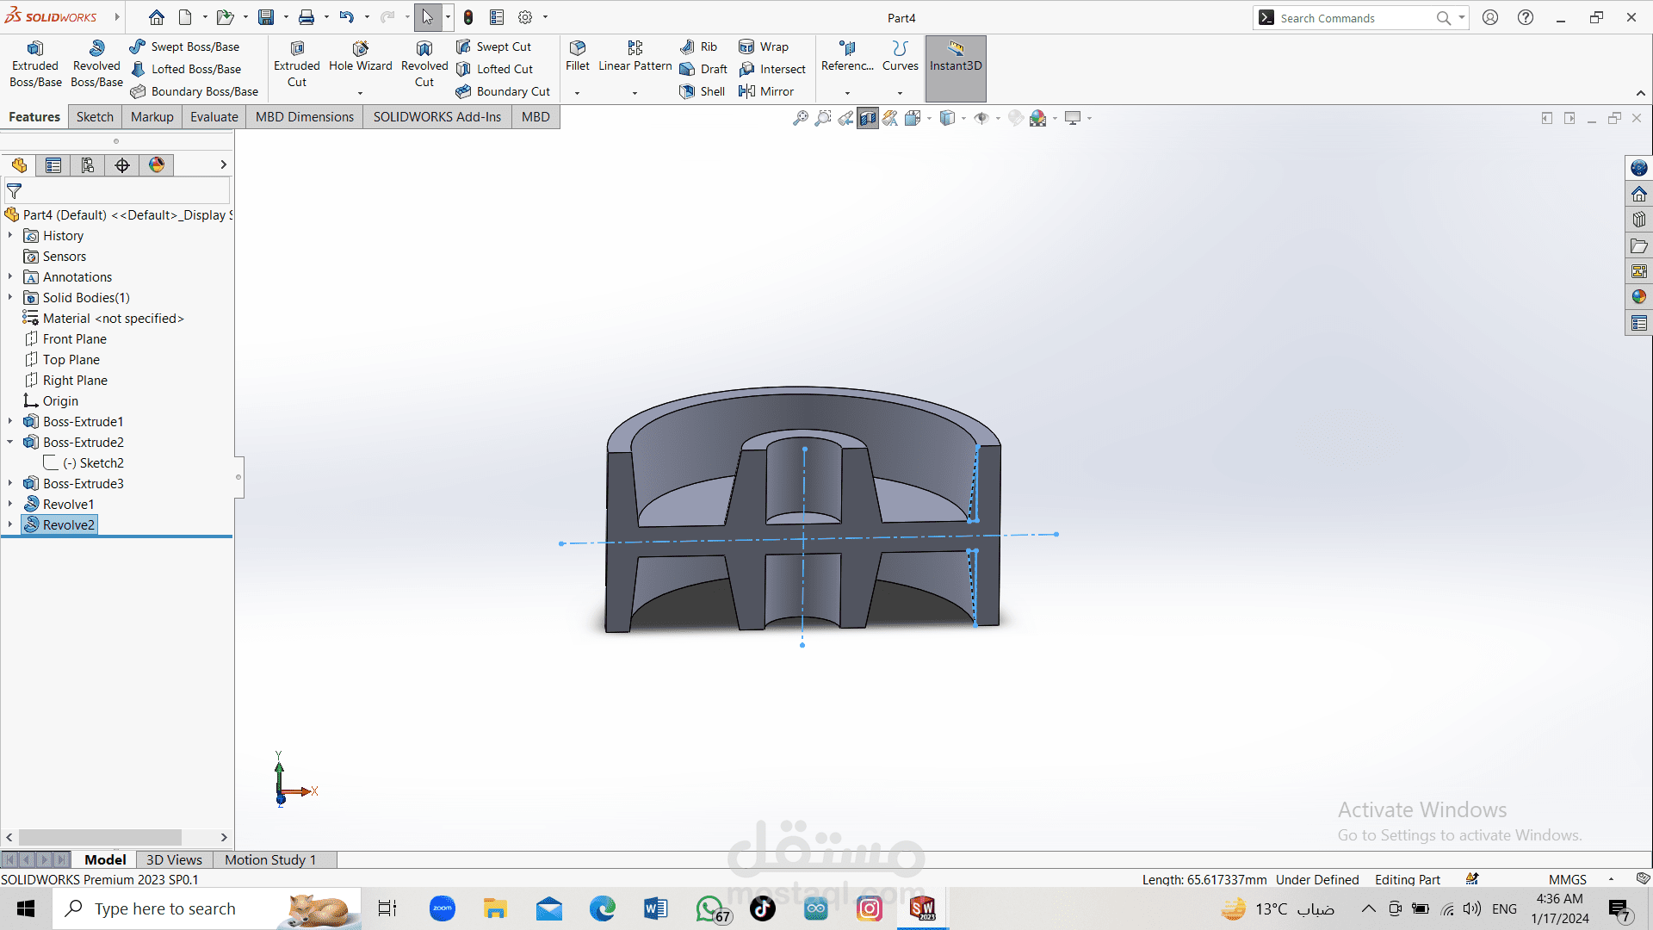1653x930 pixels.
Task: Click the Save icon in the title bar
Action: (x=266, y=17)
